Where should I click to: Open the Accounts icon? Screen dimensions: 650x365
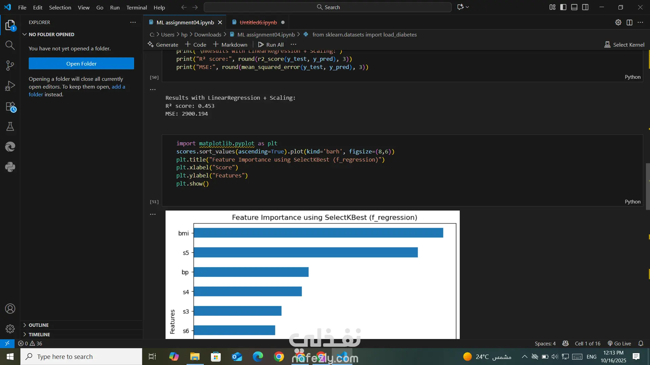(10, 309)
